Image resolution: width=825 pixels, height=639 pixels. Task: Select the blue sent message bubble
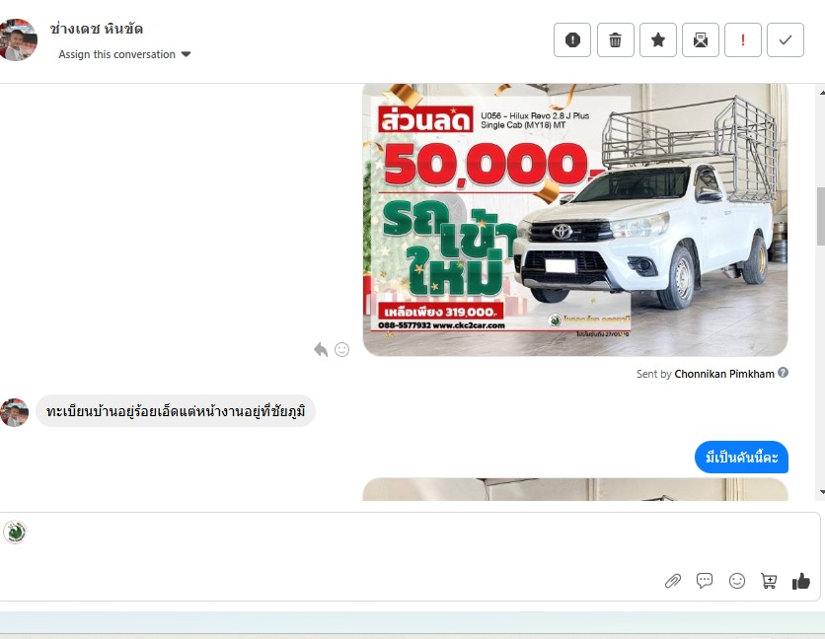(x=741, y=457)
